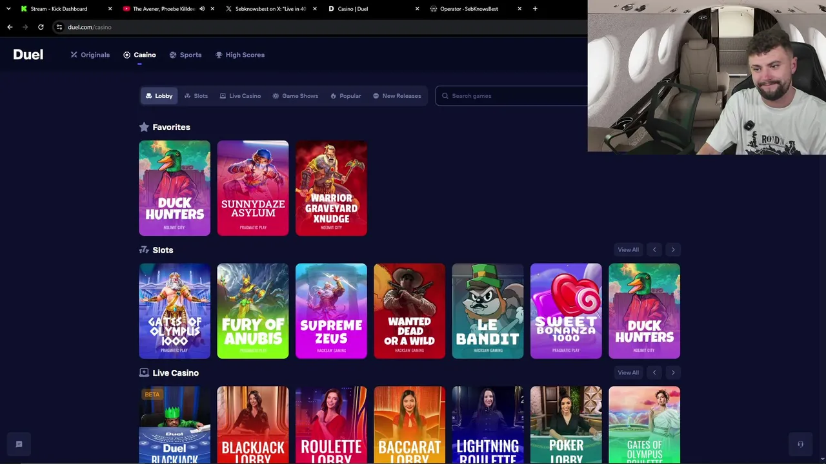826x464 pixels.
Task: Open a new browser tab
Action: (x=535, y=9)
